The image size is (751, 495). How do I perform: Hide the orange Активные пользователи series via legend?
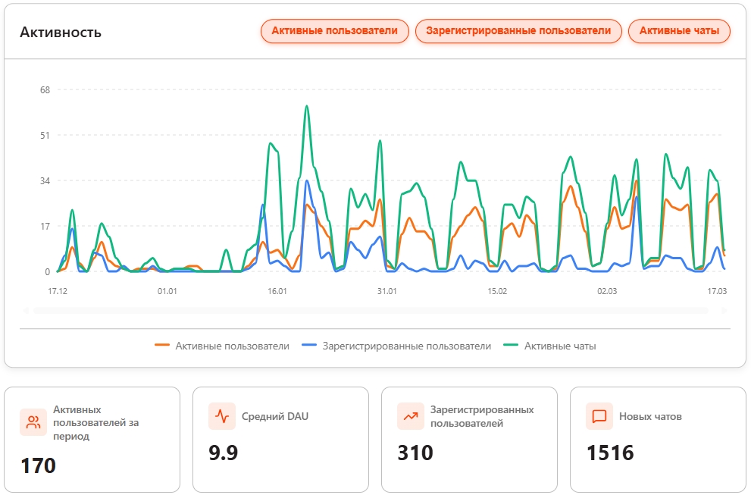coord(222,346)
